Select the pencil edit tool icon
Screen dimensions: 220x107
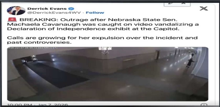click(x=170, y=4)
